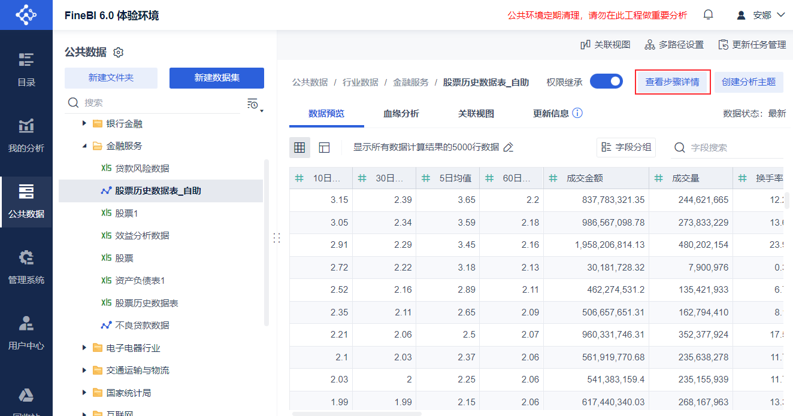
Task: Click the 新建数据集 button
Action: (x=216, y=78)
